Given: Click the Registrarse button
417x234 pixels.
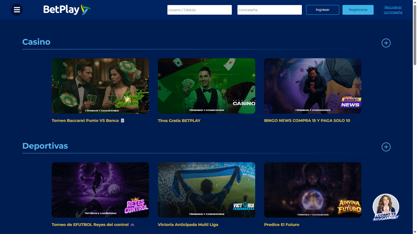Looking at the screenshot, I should (358, 9).
